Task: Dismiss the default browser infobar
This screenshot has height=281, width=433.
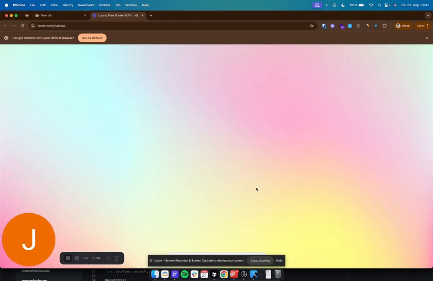Action: (427, 38)
